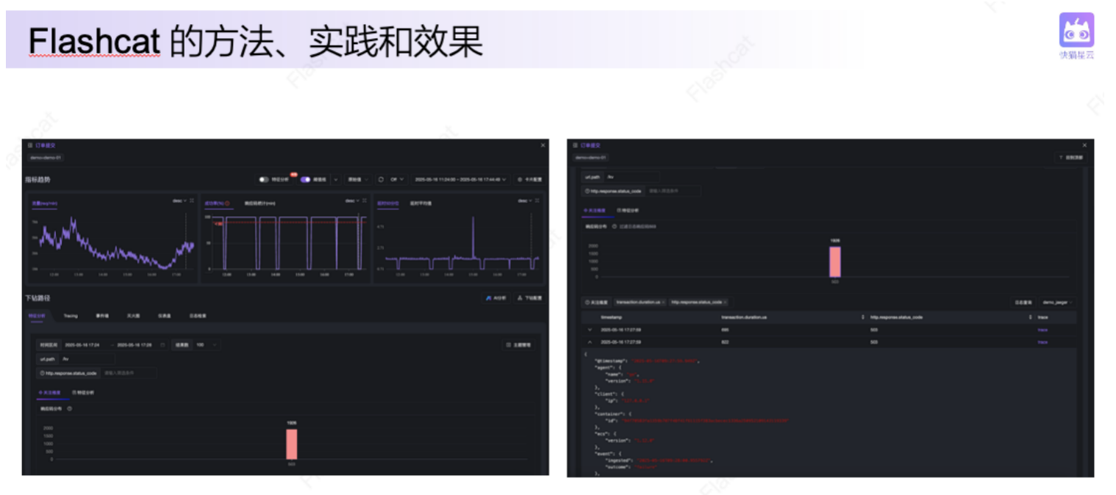Image resolution: width=1116 pixels, height=495 pixels.
Task: Close the left 订单提交 panel
Action: coord(543,145)
